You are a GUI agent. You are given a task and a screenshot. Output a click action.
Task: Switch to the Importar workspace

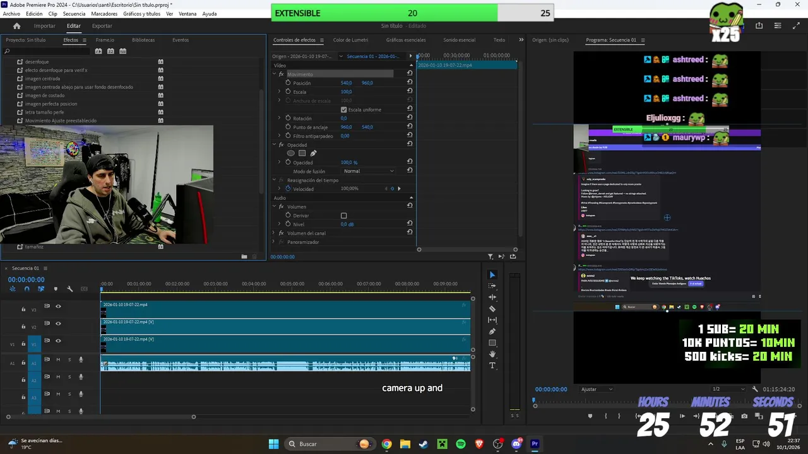point(45,26)
